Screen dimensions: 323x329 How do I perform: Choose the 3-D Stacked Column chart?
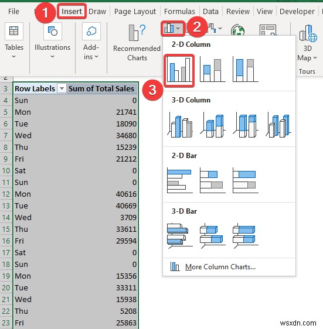[212, 125]
